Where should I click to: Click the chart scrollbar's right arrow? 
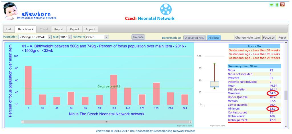tap(190, 122)
